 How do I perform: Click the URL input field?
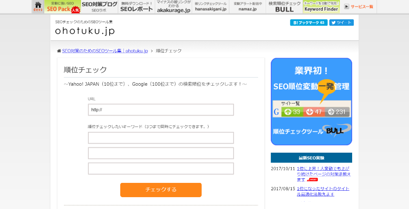point(161,110)
